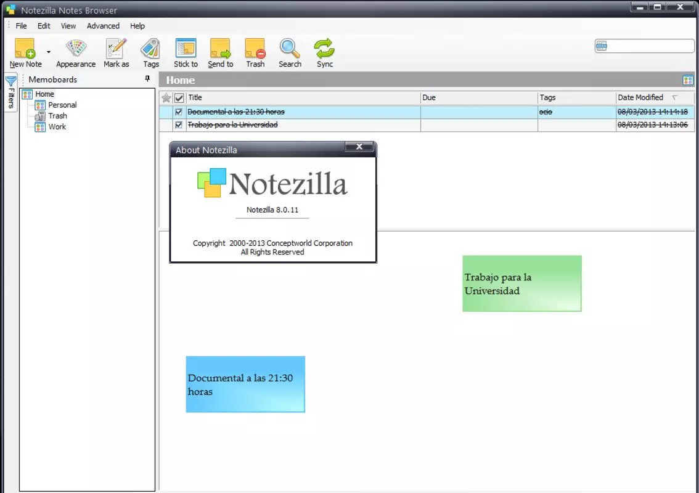Screen dimensions: 699x493
Task: Open the View menu
Action: (68, 26)
